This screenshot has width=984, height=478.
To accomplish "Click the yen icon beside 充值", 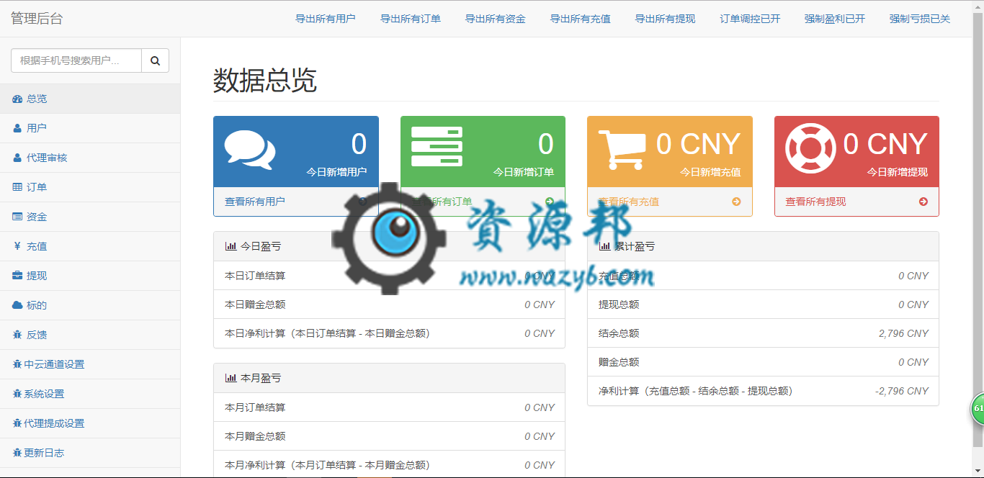I will [x=17, y=246].
